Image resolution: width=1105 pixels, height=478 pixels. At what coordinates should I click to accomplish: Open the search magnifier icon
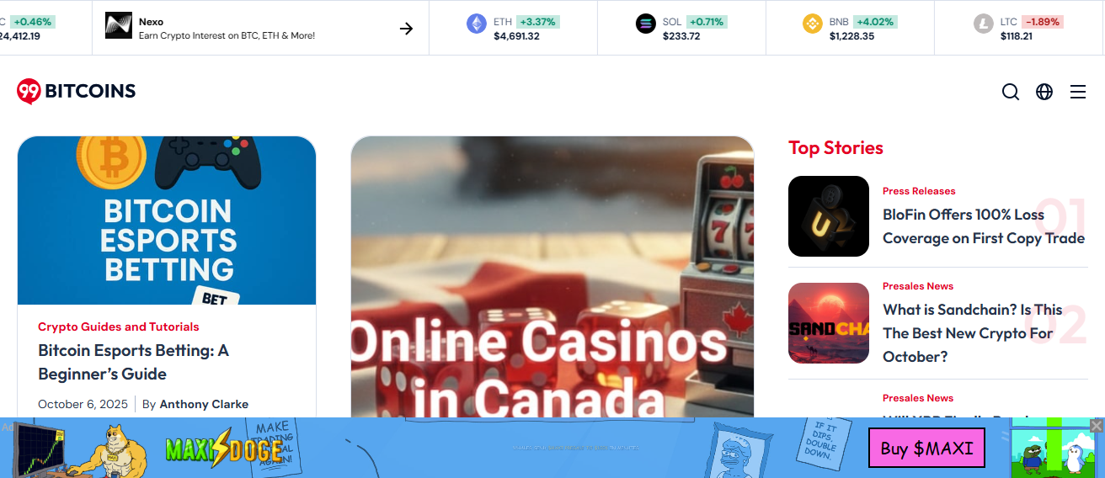1011,92
